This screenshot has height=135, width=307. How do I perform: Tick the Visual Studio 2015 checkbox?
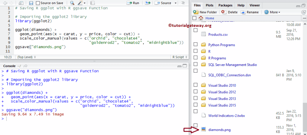point(195,105)
